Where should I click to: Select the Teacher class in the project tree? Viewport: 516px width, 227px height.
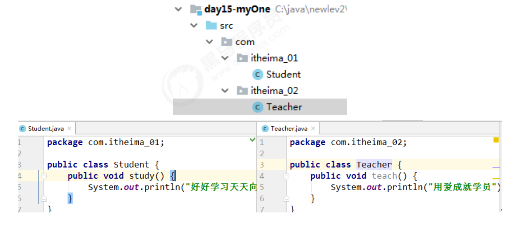[x=284, y=107]
